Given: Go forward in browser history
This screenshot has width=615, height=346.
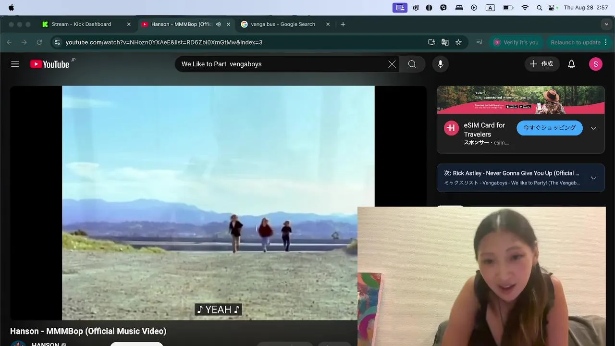Looking at the screenshot, I should [x=24, y=42].
